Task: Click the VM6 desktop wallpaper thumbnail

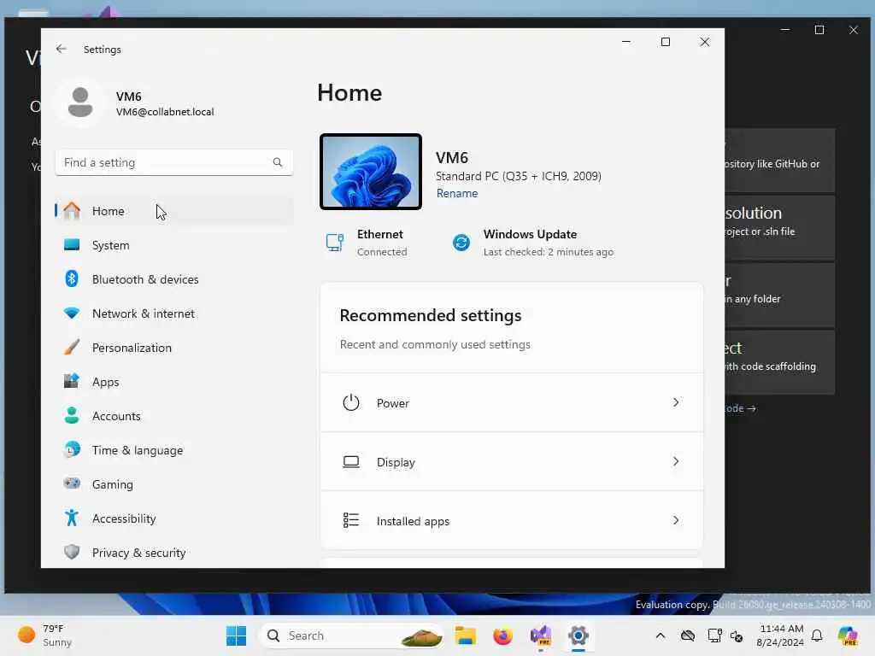Action: [371, 172]
